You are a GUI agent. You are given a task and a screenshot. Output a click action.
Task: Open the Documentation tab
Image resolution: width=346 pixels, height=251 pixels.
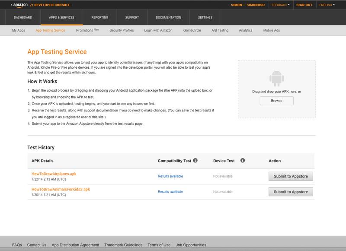168,17
